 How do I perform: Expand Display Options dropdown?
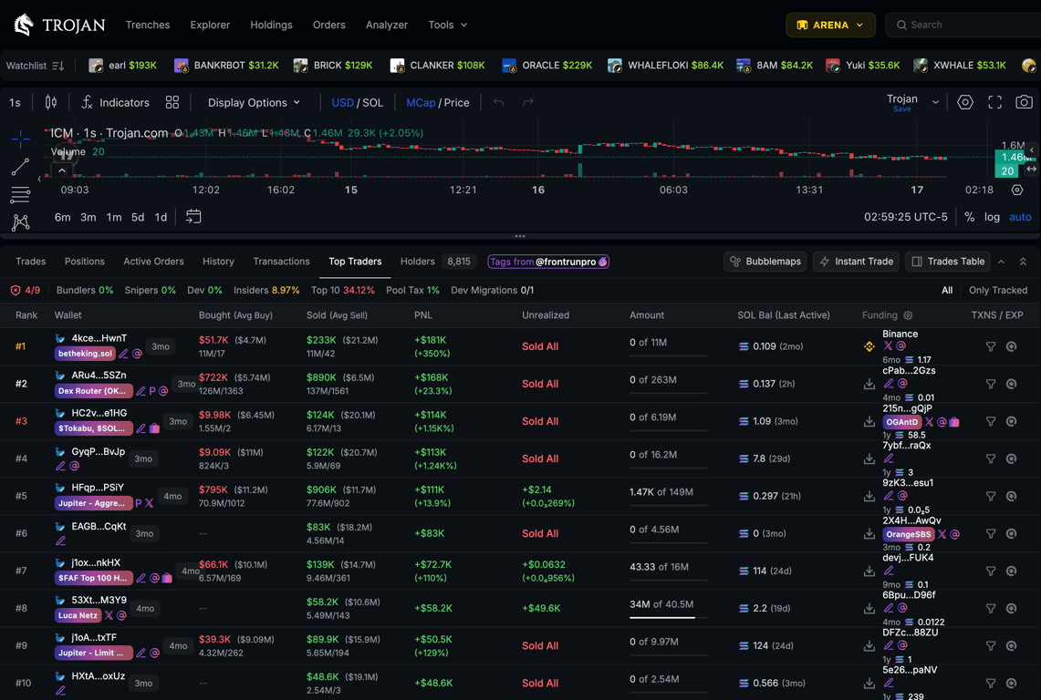pyautogui.click(x=254, y=102)
